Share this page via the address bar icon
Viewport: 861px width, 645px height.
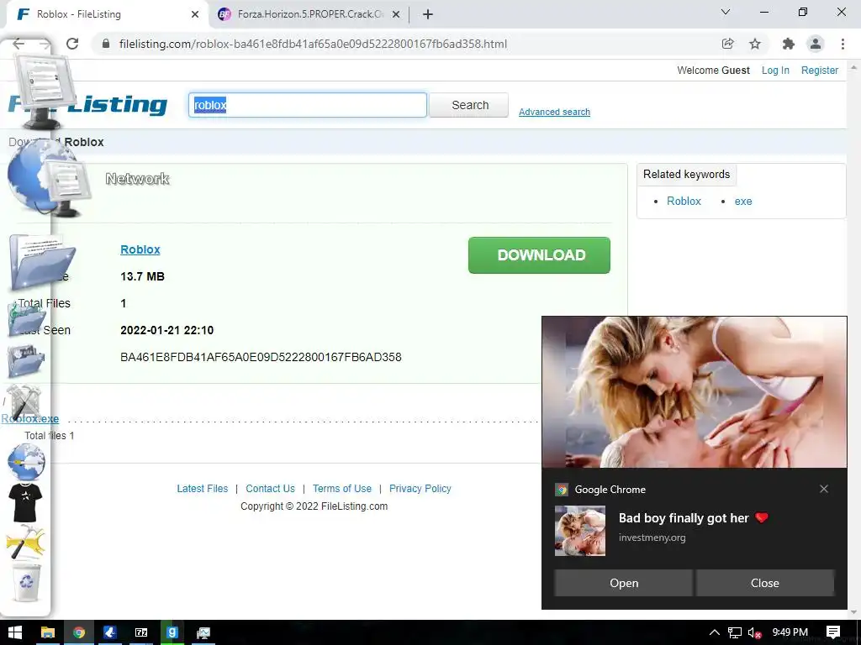[727, 44]
